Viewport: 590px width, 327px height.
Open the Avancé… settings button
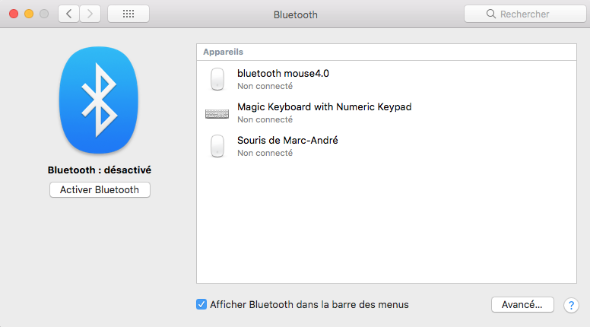pyautogui.click(x=522, y=304)
